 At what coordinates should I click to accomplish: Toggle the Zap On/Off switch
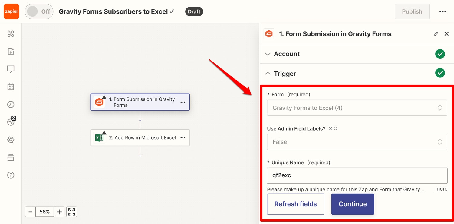click(x=39, y=11)
